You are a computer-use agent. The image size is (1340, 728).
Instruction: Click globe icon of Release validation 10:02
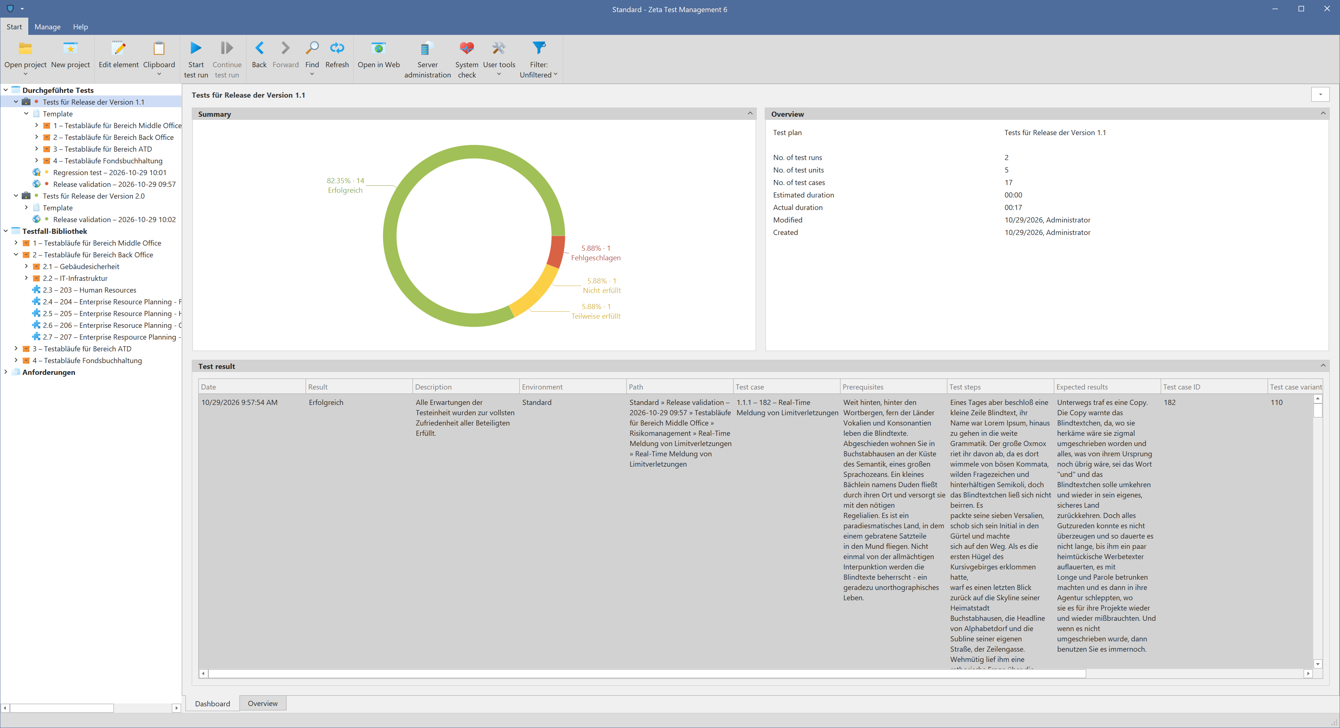[36, 219]
